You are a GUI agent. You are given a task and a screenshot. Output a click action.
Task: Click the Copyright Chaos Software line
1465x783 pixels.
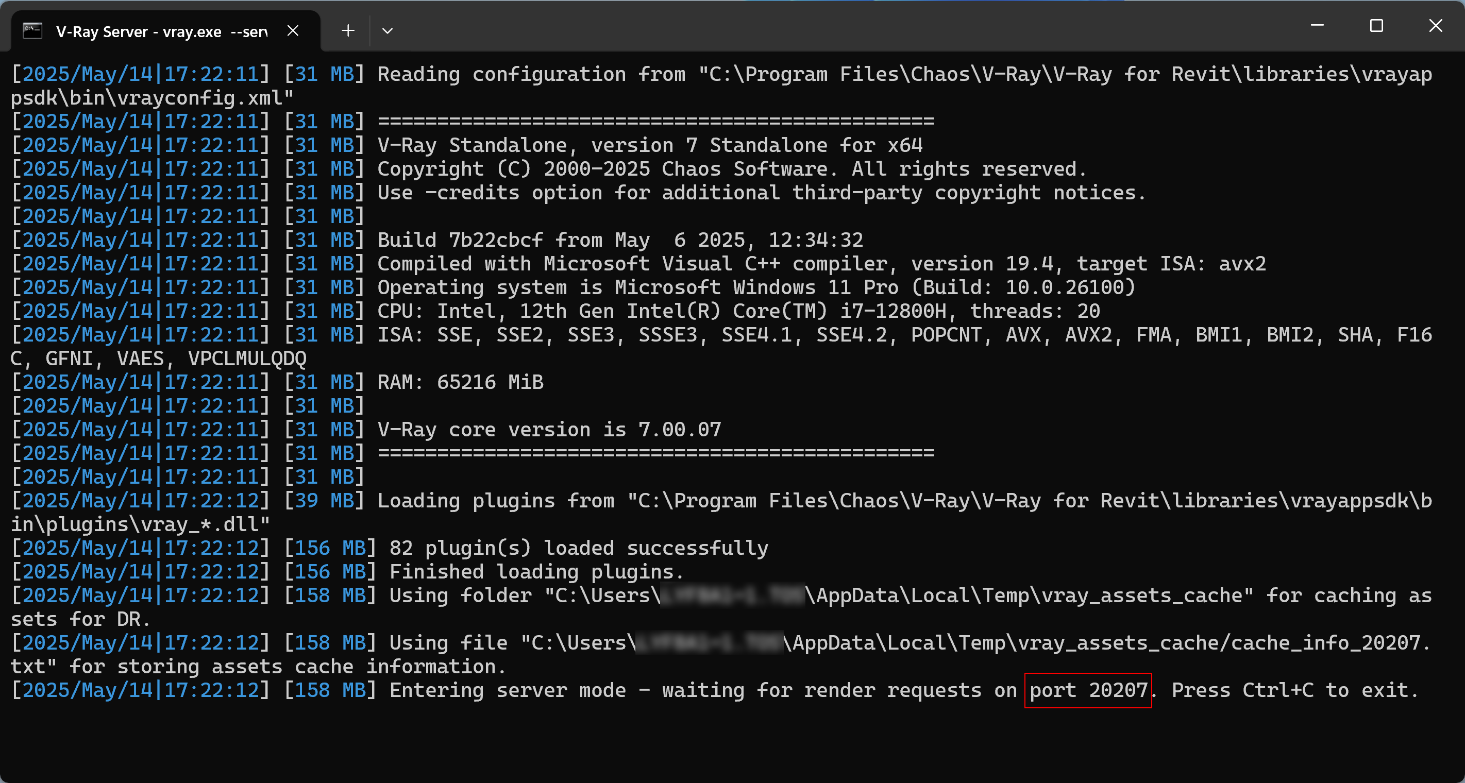click(732, 169)
